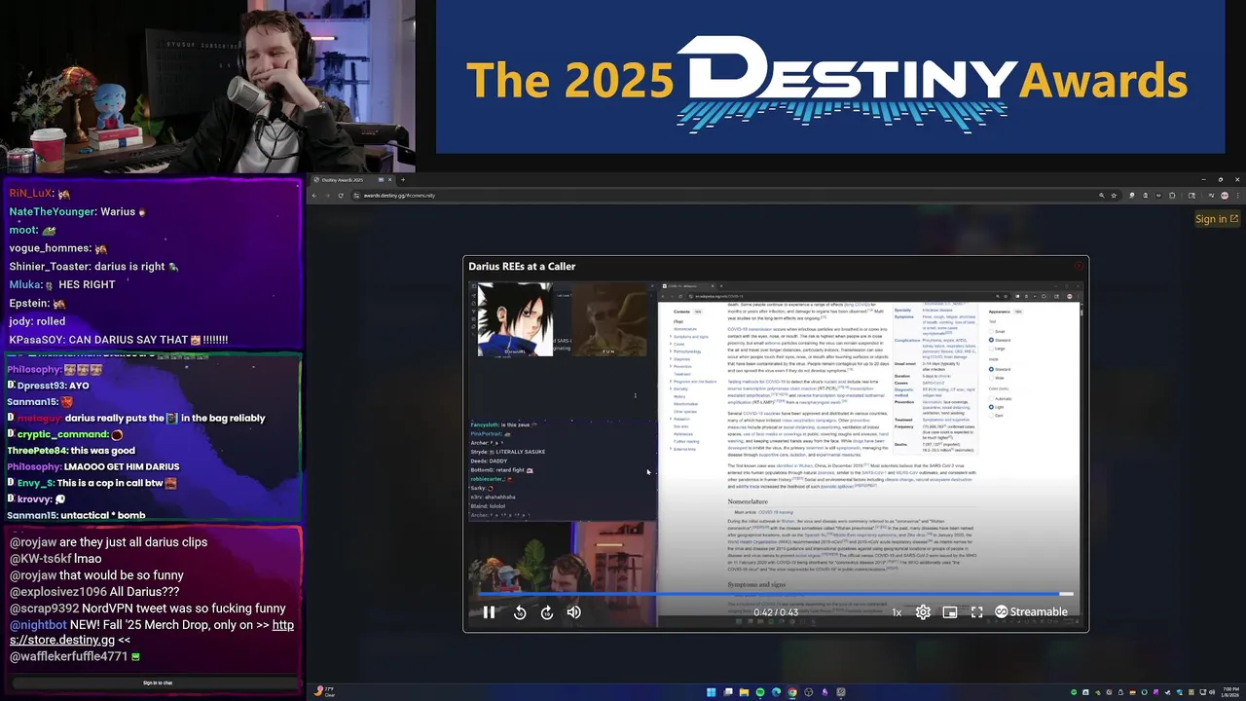Click Sign in at top right
This screenshot has width=1246, height=701.
pyautogui.click(x=1217, y=219)
